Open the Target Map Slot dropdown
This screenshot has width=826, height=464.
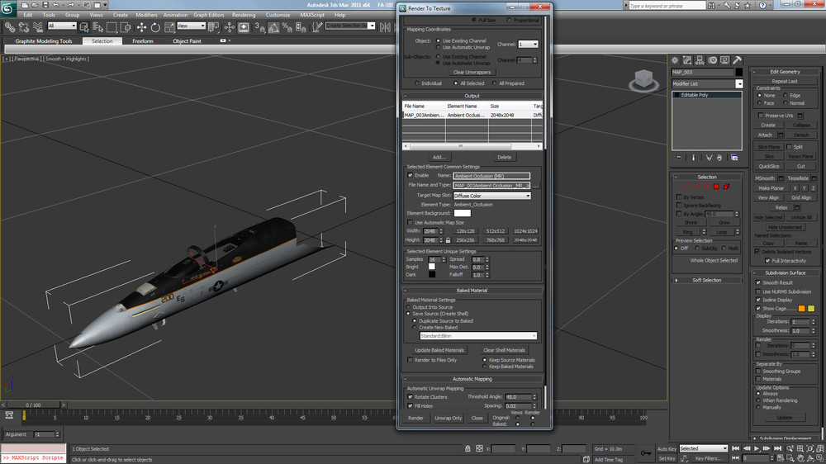pos(491,196)
